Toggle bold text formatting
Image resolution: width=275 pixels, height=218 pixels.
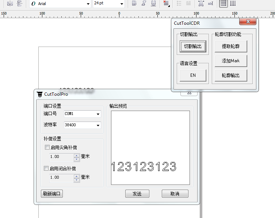tap(134, 4)
